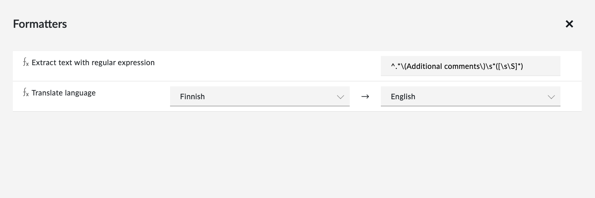
Task: Click empty gray area below the formatter list
Action: click(x=297, y=154)
